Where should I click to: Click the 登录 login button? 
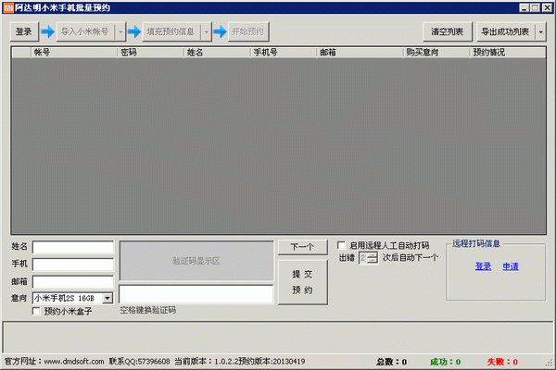24,31
